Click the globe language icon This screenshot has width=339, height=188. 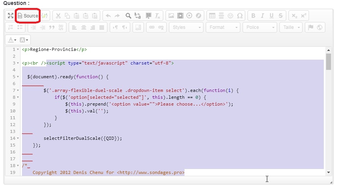coord(320,27)
